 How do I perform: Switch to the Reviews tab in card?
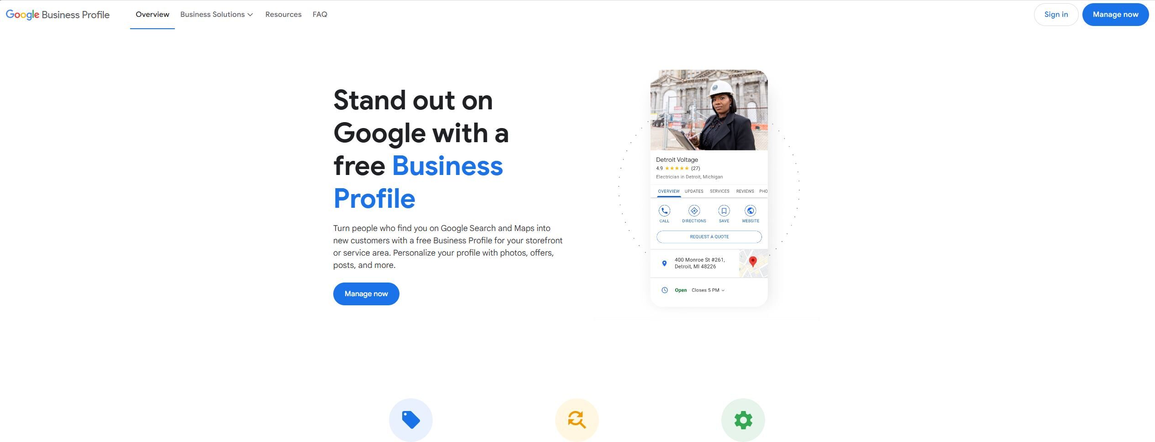point(745,191)
